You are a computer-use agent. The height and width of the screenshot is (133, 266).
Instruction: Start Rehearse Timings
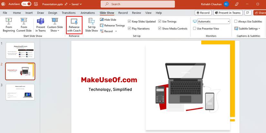[x=112, y=25]
